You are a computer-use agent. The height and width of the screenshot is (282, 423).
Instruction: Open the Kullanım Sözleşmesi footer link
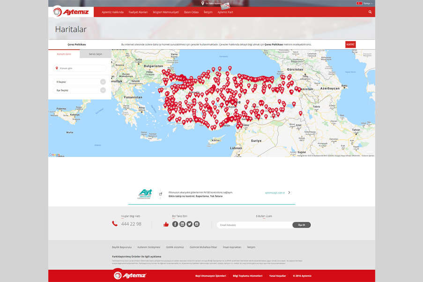click(x=148, y=247)
